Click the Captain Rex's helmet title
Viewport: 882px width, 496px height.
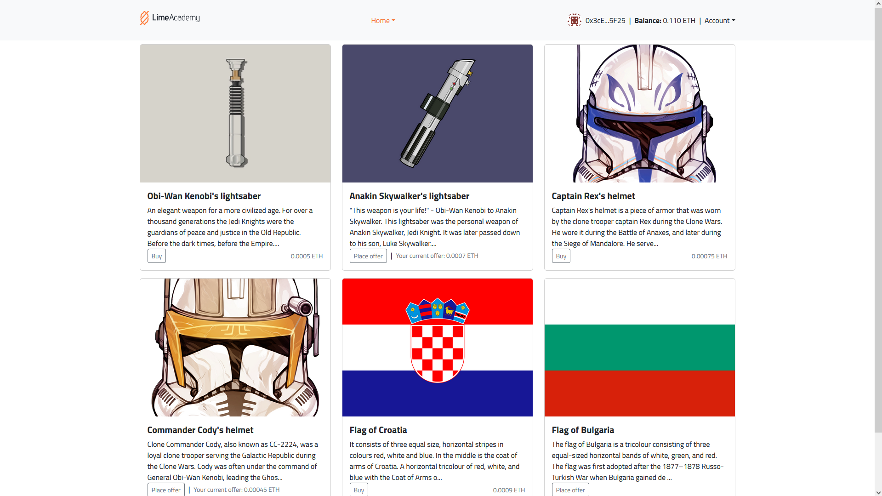point(593,196)
